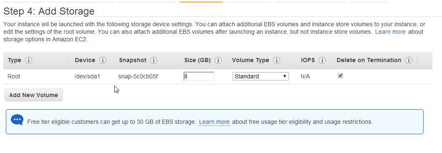Open Learn more about storage options link
This screenshot has height=153, width=442.
(x=390, y=32)
